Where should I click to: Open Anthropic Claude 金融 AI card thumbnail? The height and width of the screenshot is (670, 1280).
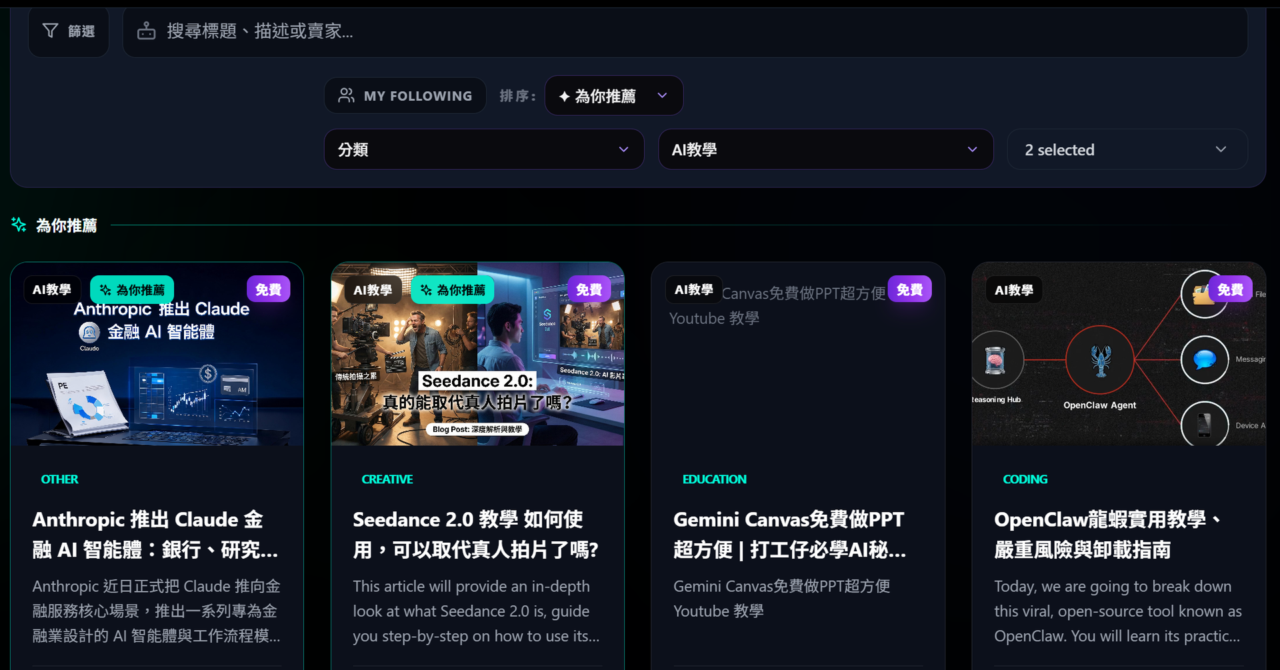(x=157, y=354)
